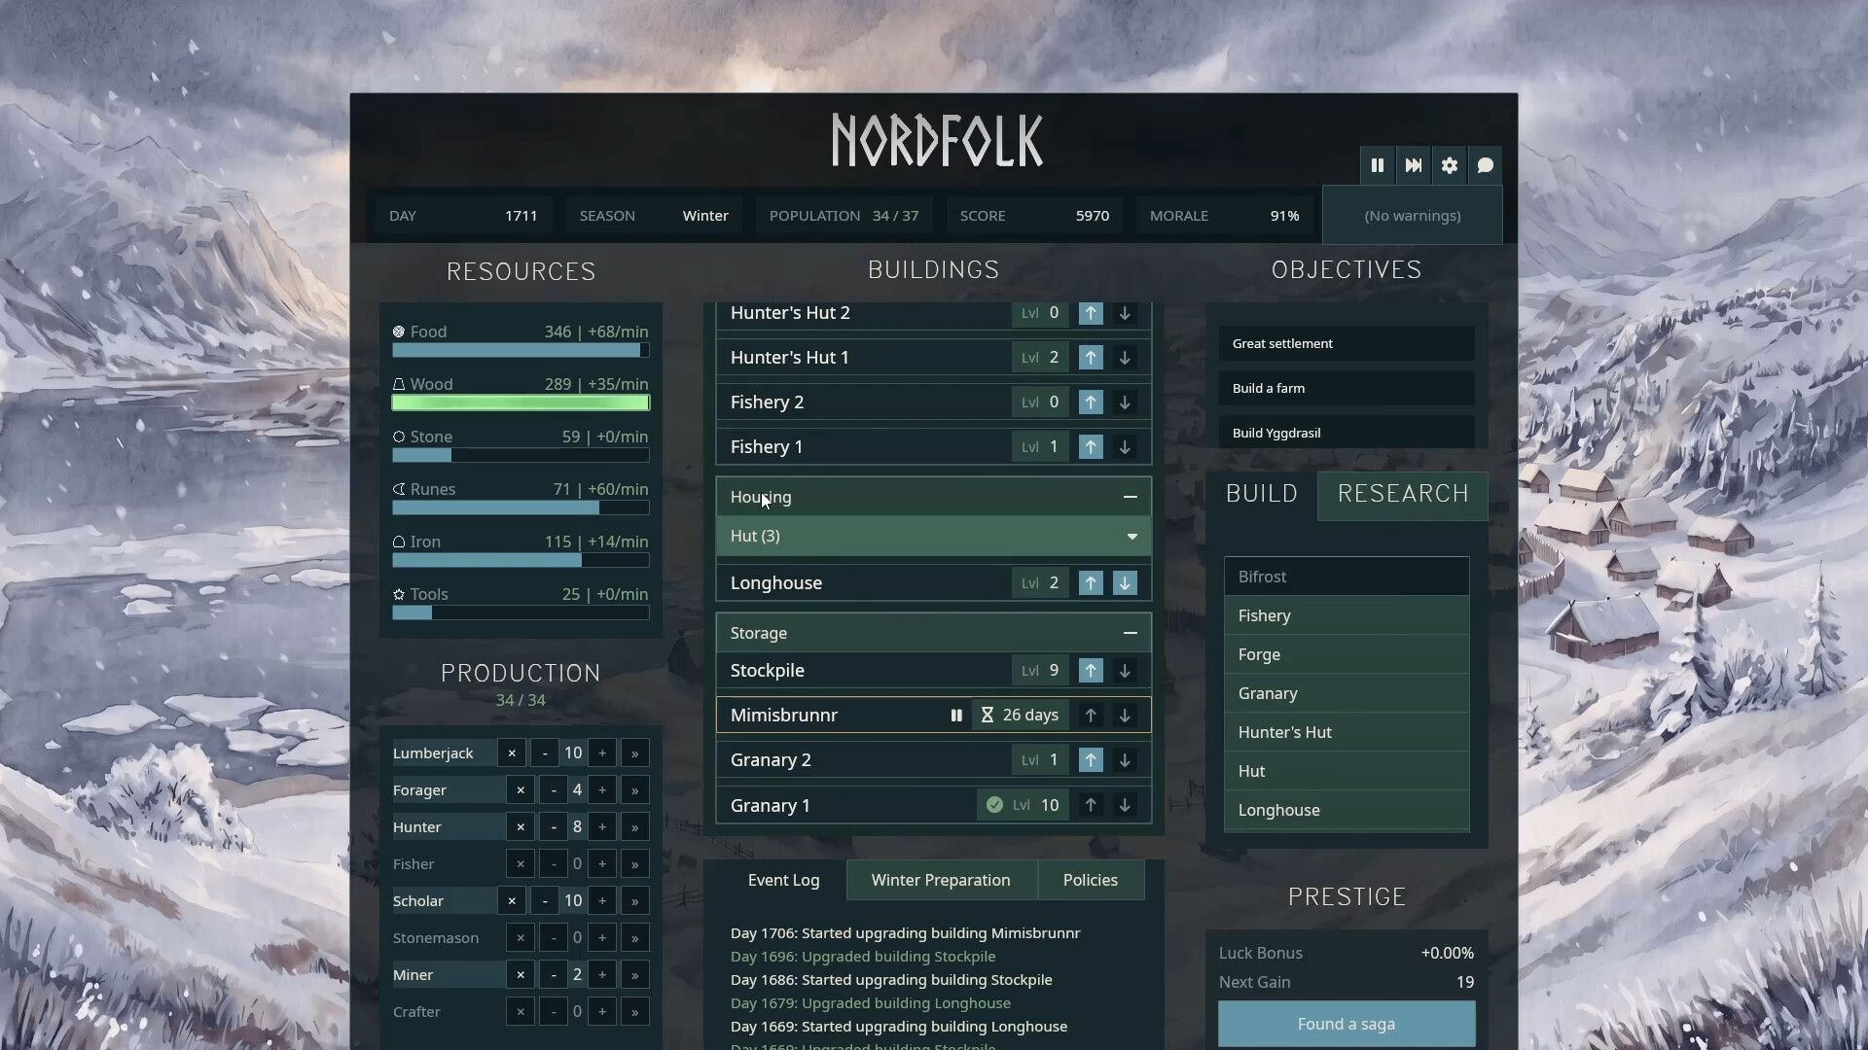Add one Hunter with plus button
The height and width of the screenshot is (1050, 1868).
[x=602, y=827]
